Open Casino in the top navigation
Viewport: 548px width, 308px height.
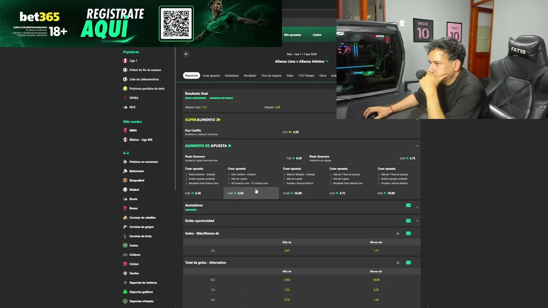tap(317, 35)
